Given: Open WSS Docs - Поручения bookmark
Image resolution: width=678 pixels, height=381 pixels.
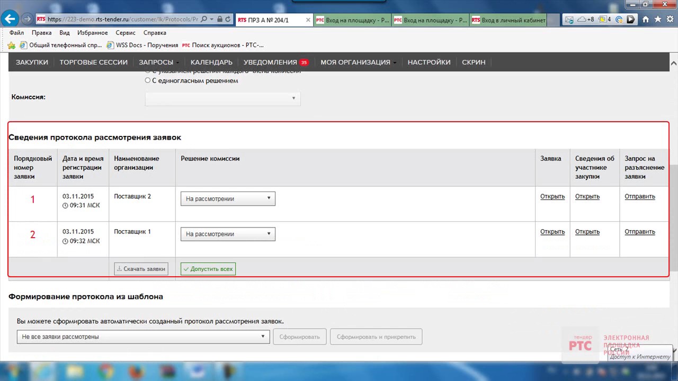Looking at the screenshot, I should [142, 46].
